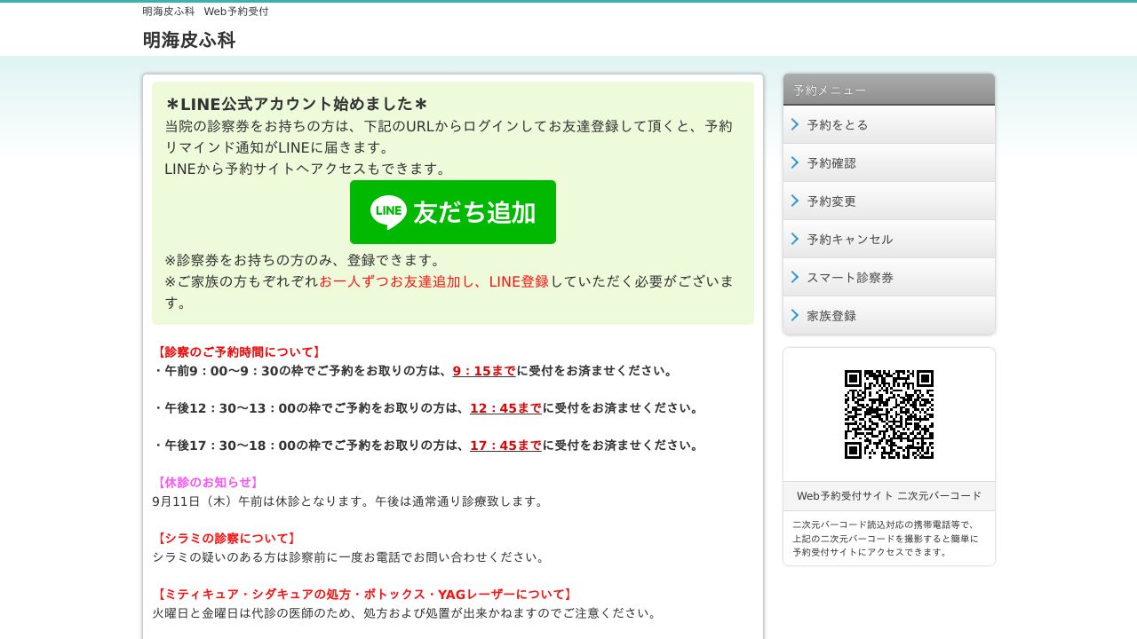This screenshot has width=1137, height=639.
Task: Click the 予約メニュー panel header
Action: pos(830,90)
